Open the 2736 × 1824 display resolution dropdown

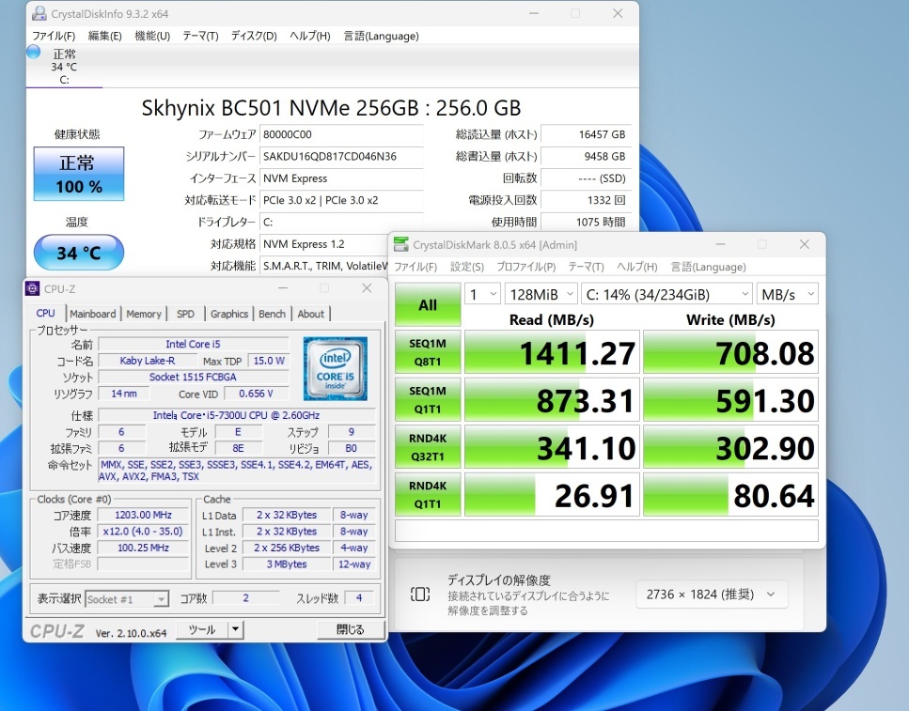712,594
